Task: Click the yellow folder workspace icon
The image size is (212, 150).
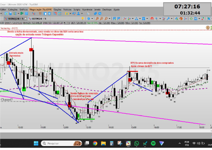Action: click(67, 14)
